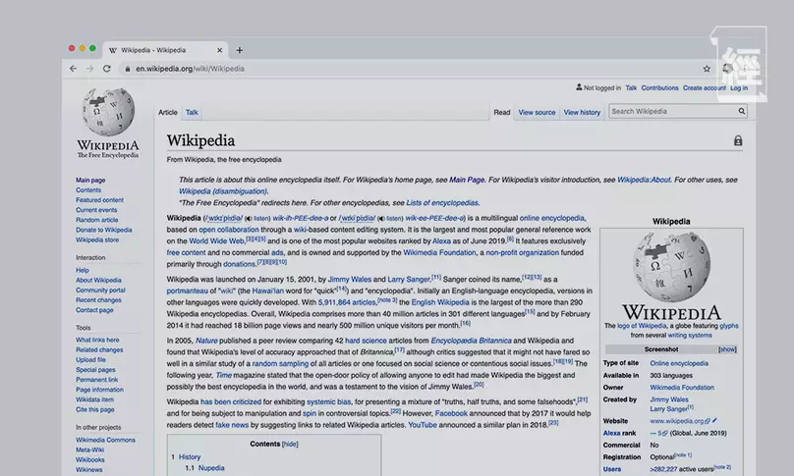Click the edit pencil next to website
794x476 pixels.
click(714, 420)
